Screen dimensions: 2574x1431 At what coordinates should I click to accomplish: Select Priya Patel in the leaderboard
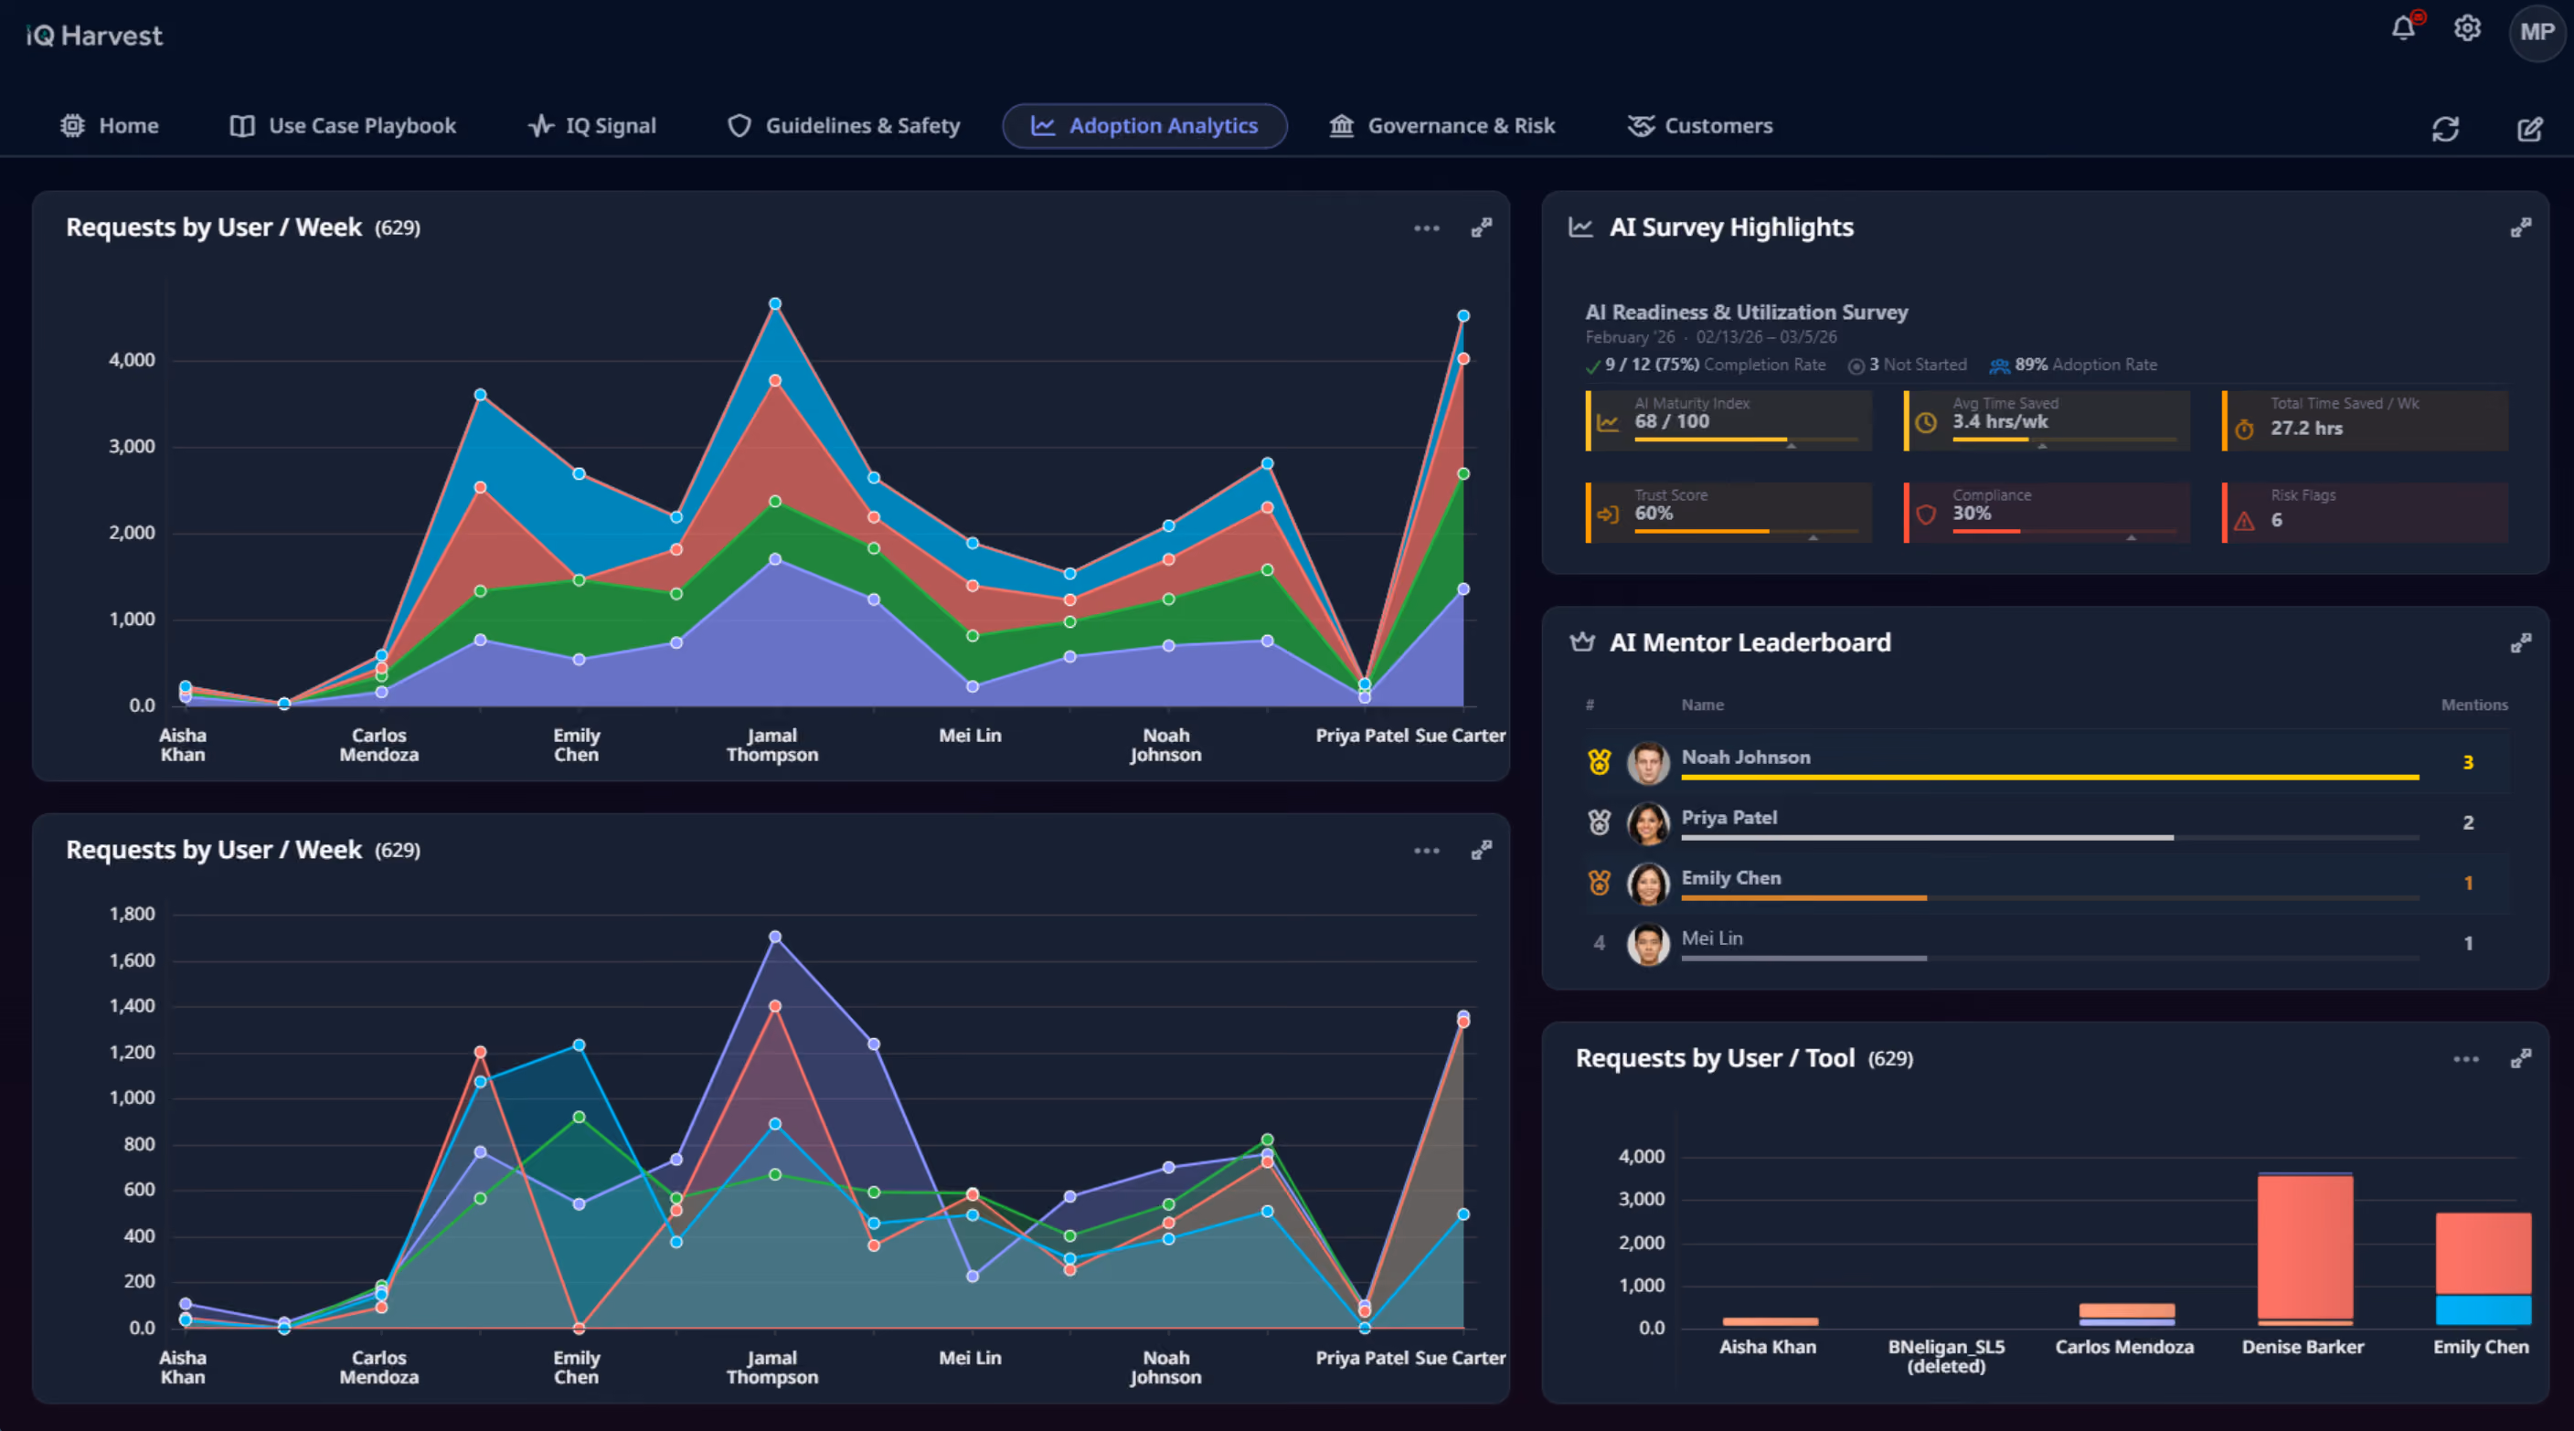point(2048,822)
